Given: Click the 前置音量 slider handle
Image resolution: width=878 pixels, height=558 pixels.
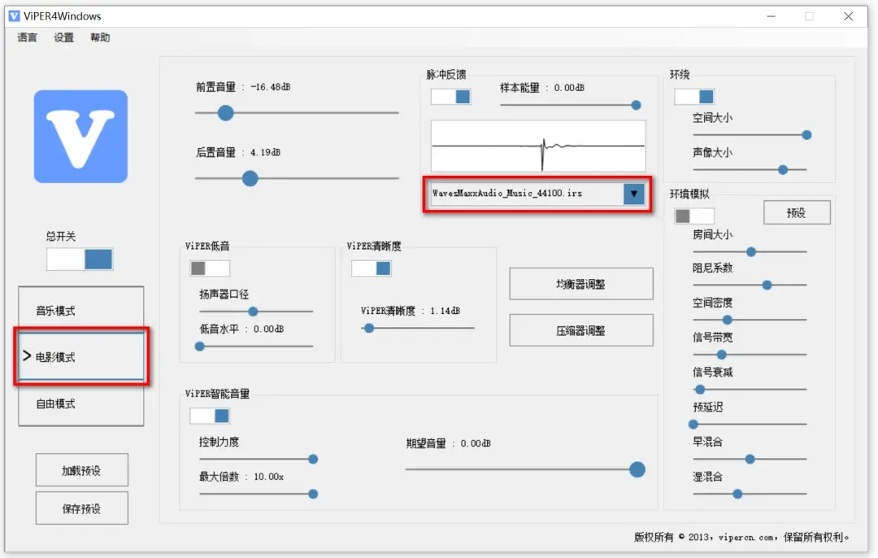Looking at the screenshot, I should [226, 113].
